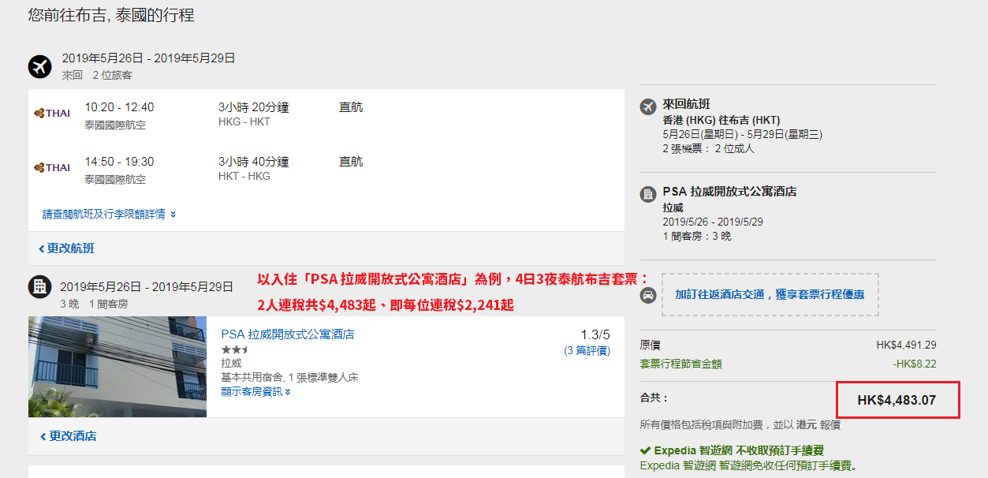Click the HKT - HKG route text
Viewport: 988px width, 478px height.
point(244,177)
